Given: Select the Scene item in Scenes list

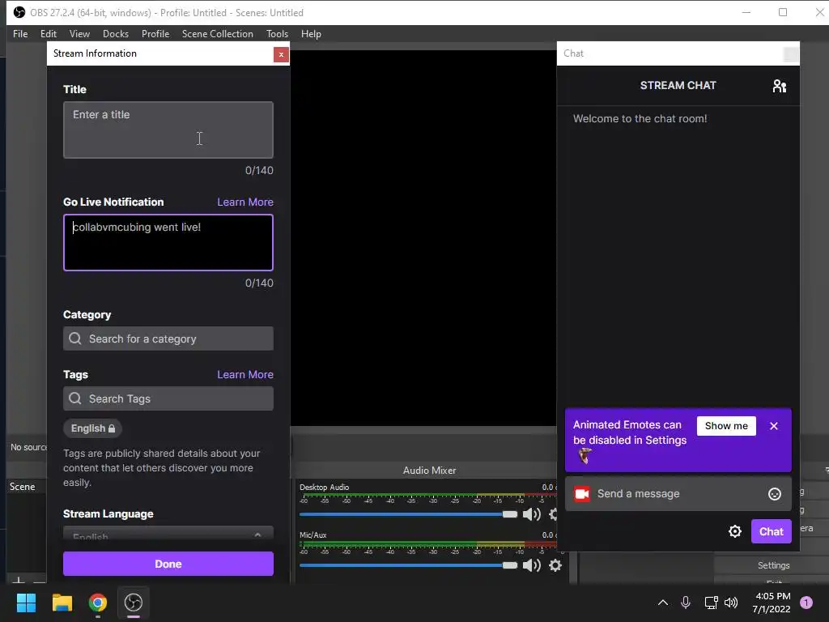Looking at the screenshot, I should coord(22,487).
